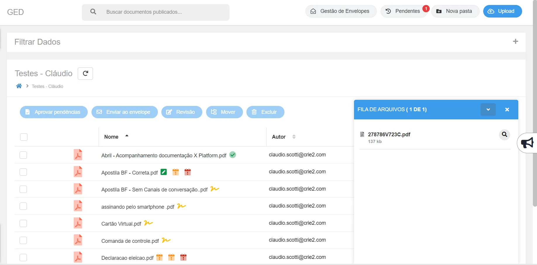Create Nova pasta
The height and width of the screenshot is (265, 537).
(x=455, y=11)
